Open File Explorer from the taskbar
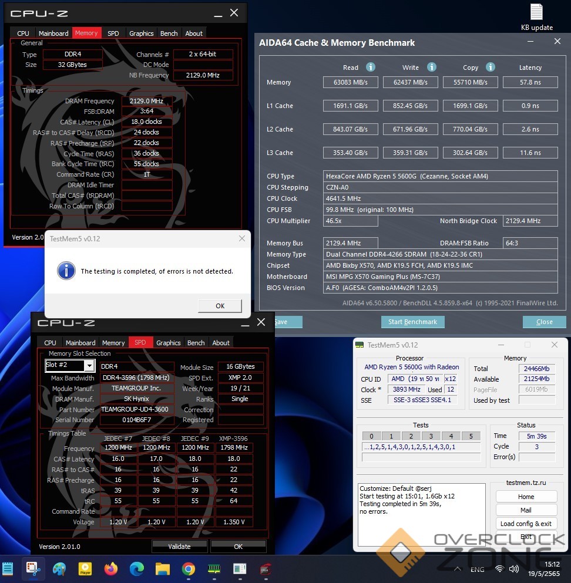 point(162,568)
